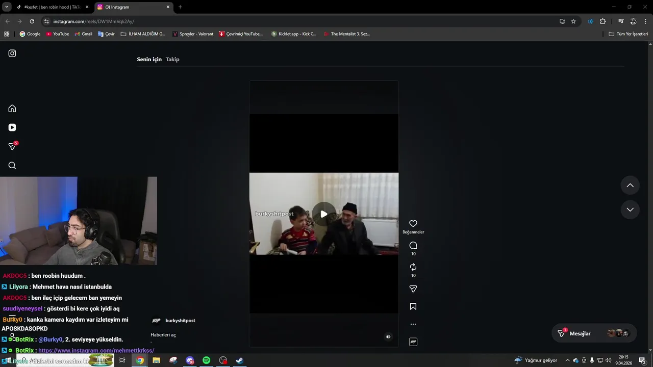This screenshot has width=653, height=367.
Task: Repost the reel with the repost icon
Action: coord(413,267)
